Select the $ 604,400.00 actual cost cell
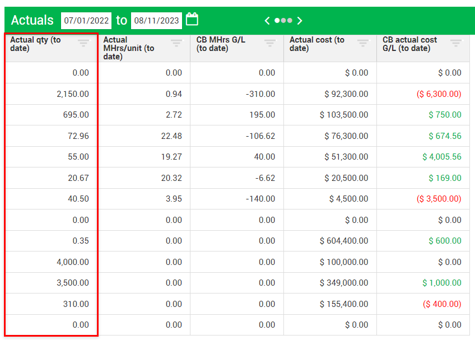475x340 pixels. pos(344,241)
